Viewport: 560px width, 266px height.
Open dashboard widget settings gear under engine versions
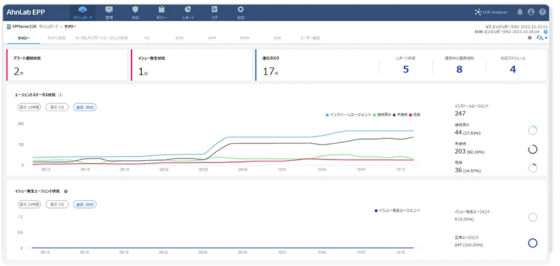[530, 37]
